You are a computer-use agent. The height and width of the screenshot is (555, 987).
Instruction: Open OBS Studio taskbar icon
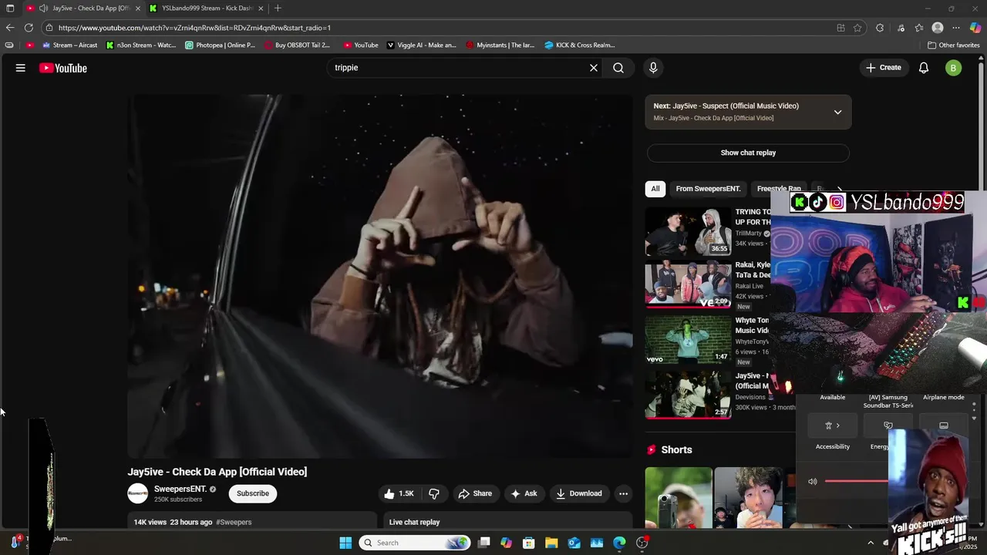pos(642,543)
